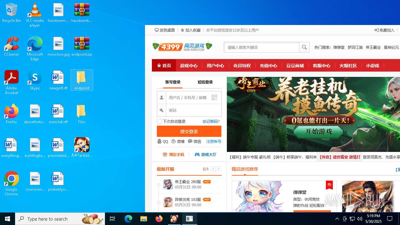Open 小游戏 in navigation bar
The height and width of the screenshot is (225, 400).
click(372, 65)
